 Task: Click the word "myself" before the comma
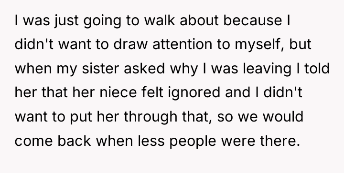259,45
